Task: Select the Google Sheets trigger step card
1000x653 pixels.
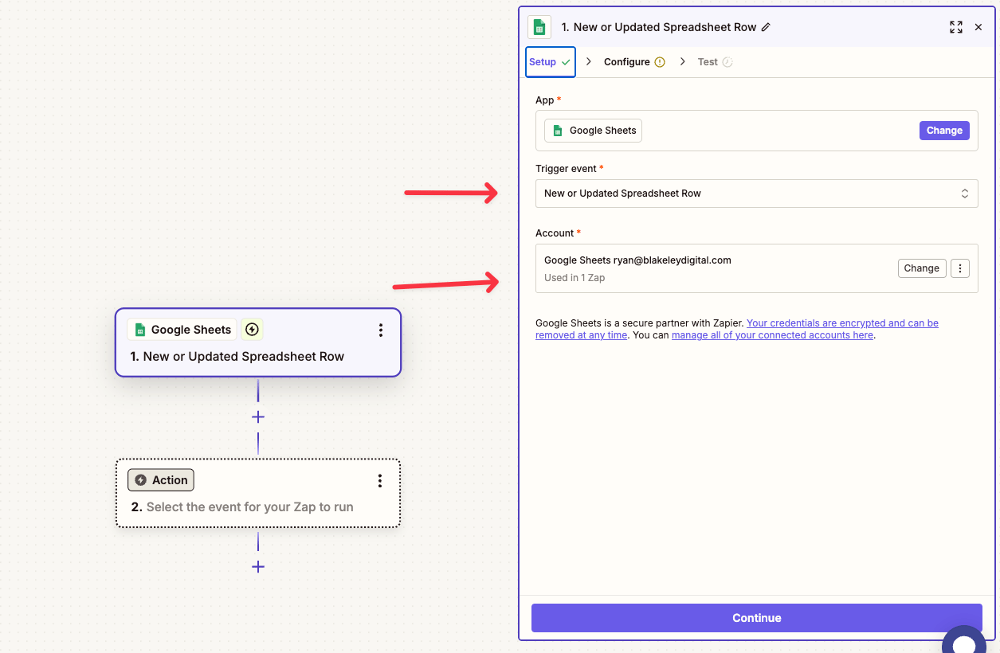Action: [258, 342]
